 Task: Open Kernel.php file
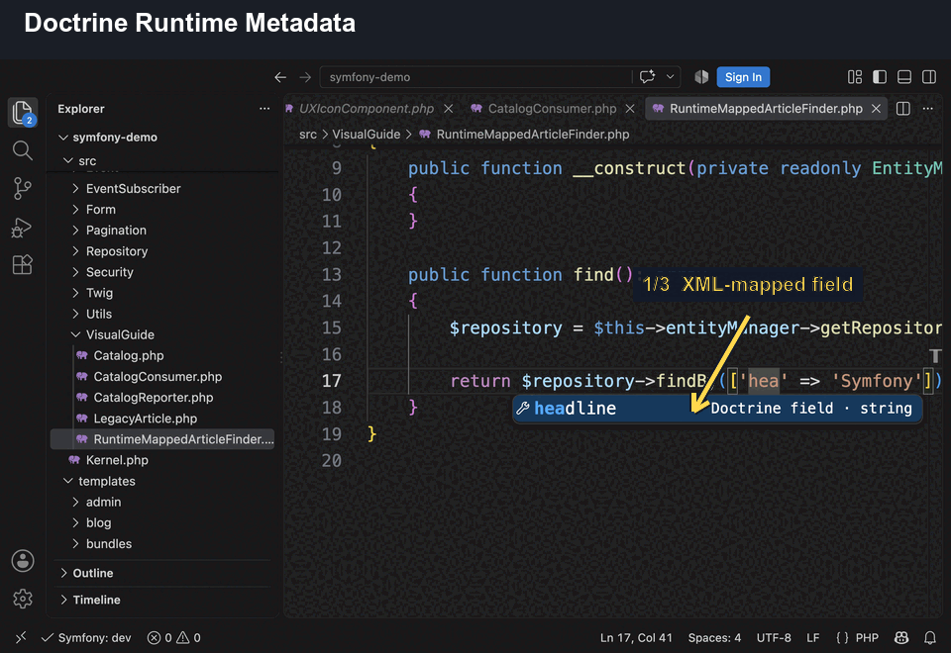point(117,460)
